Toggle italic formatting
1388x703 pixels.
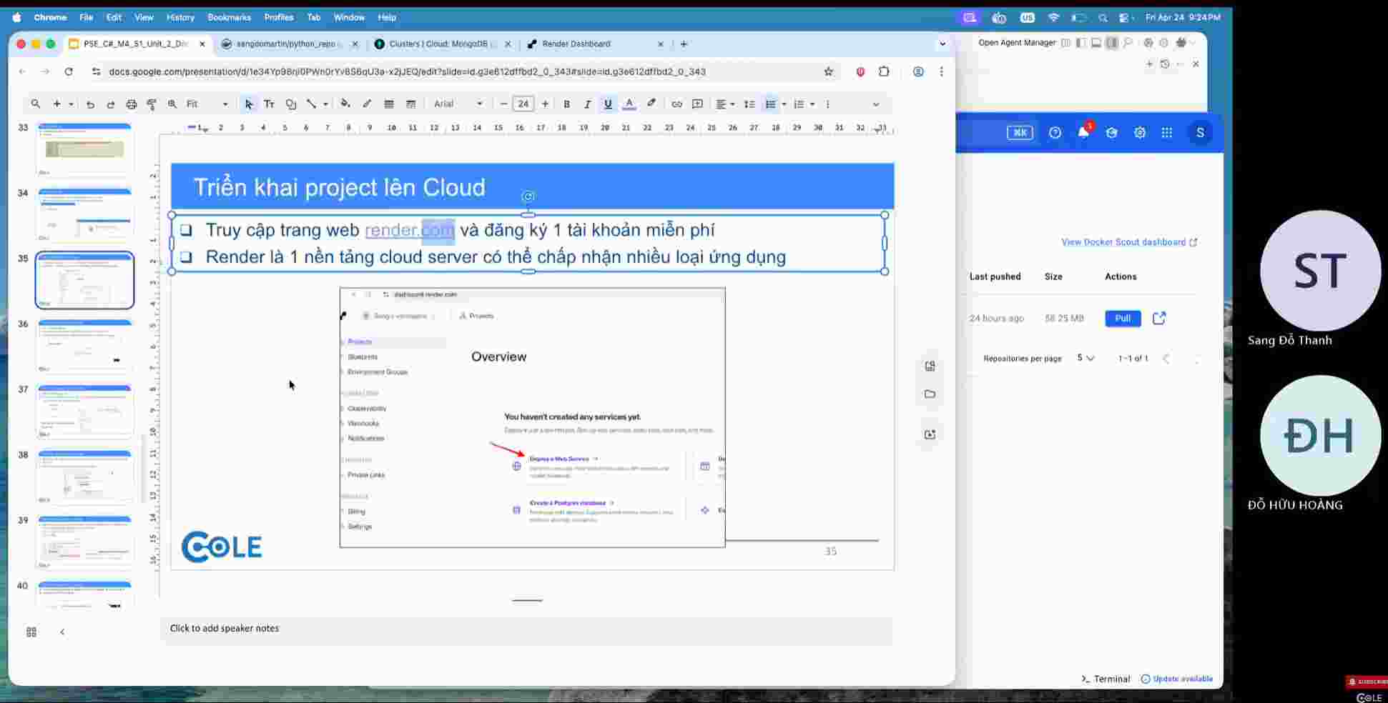tap(587, 104)
